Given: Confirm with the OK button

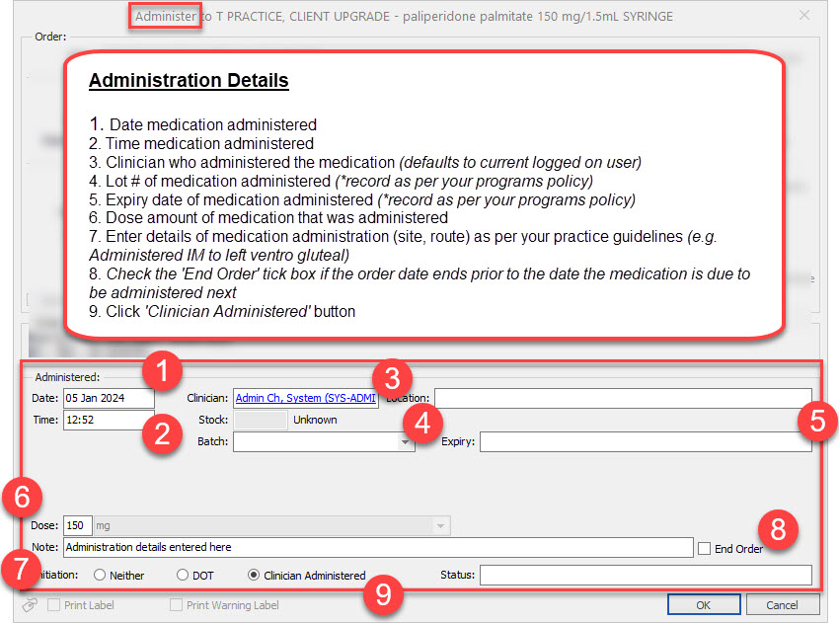Looking at the screenshot, I should point(704,605).
